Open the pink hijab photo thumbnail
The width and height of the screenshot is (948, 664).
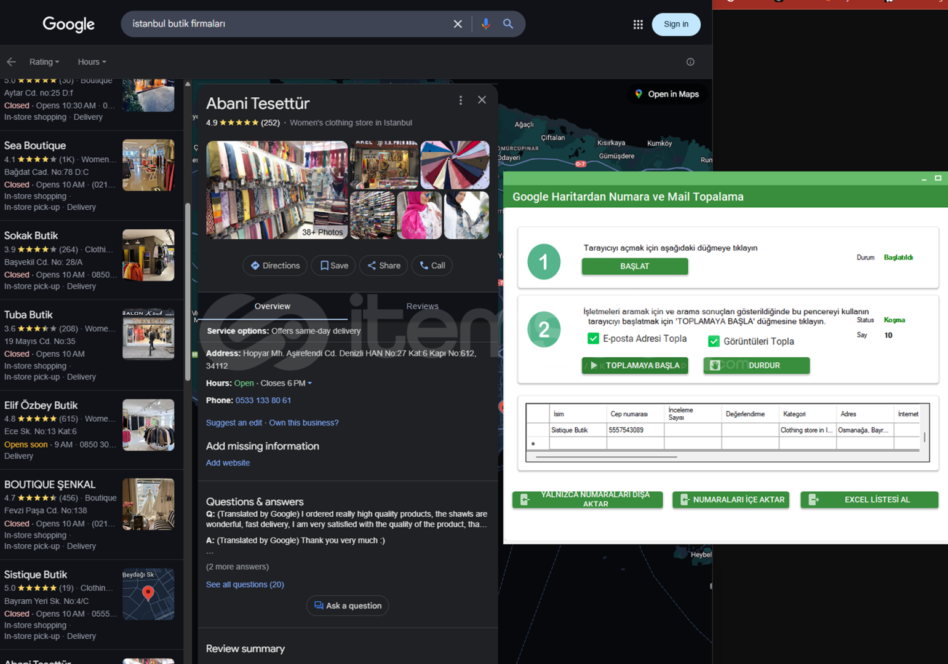pyautogui.click(x=419, y=215)
